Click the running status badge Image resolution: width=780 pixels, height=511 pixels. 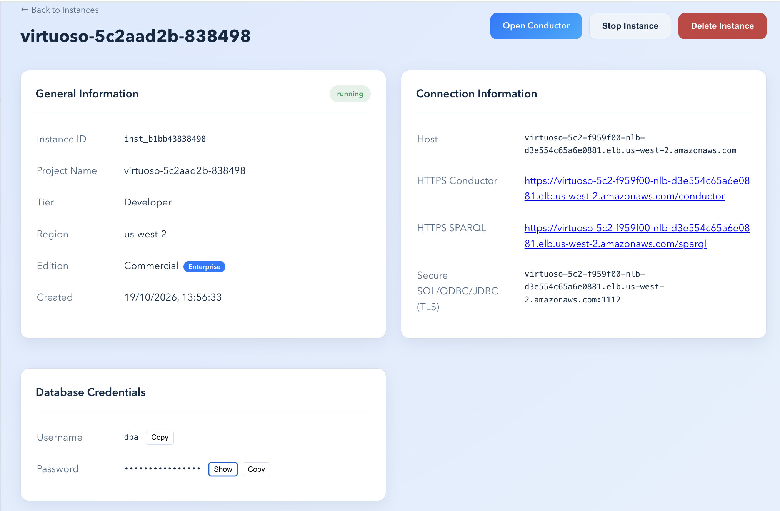[x=350, y=94]
